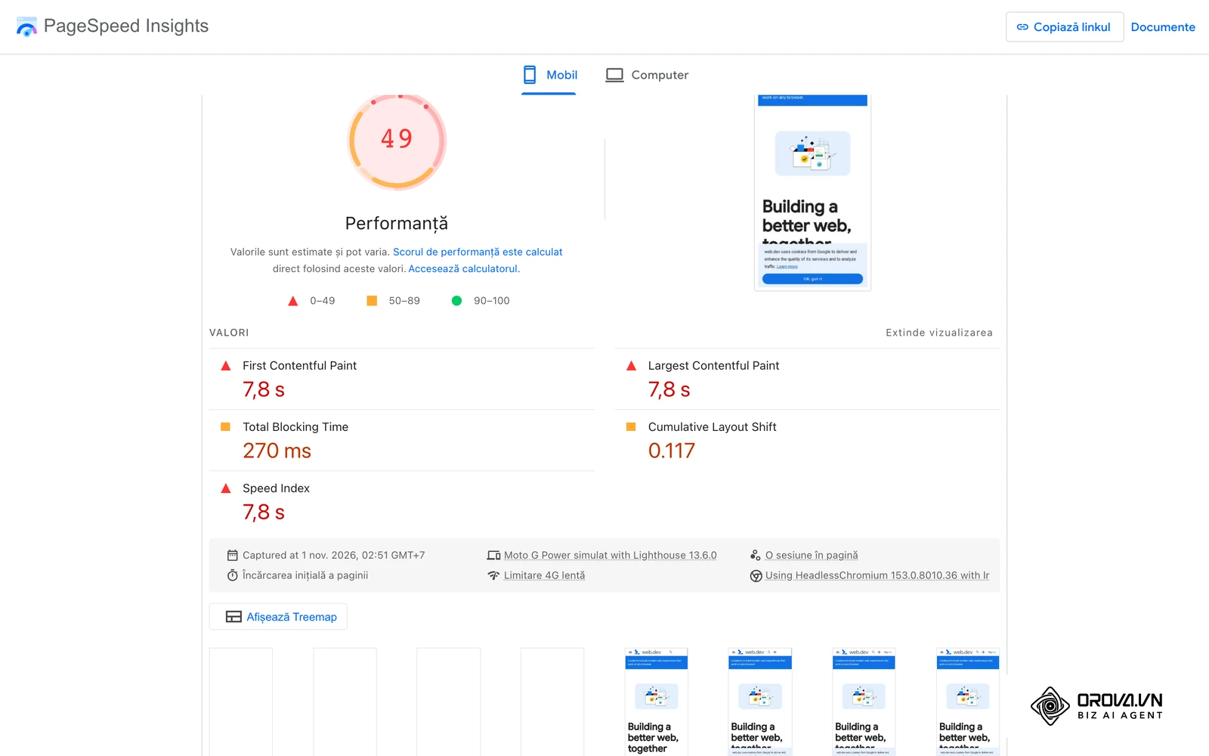Click the green 90–100 legend circle

click(x=456, y=301)
